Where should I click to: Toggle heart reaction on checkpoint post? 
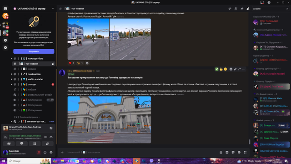click(71, 63)
